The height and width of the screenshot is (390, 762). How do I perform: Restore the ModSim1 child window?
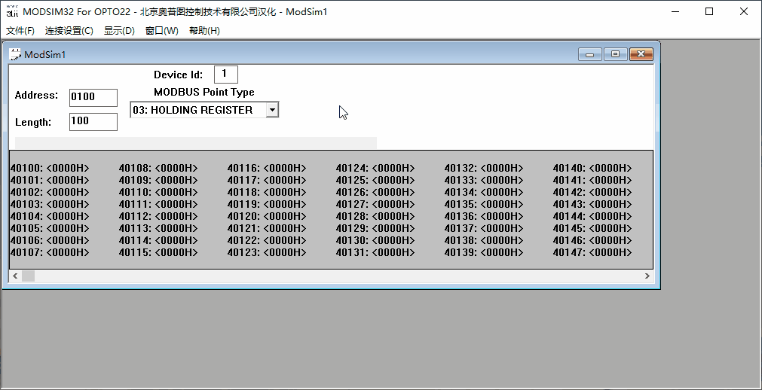click(x=615, y=54)
